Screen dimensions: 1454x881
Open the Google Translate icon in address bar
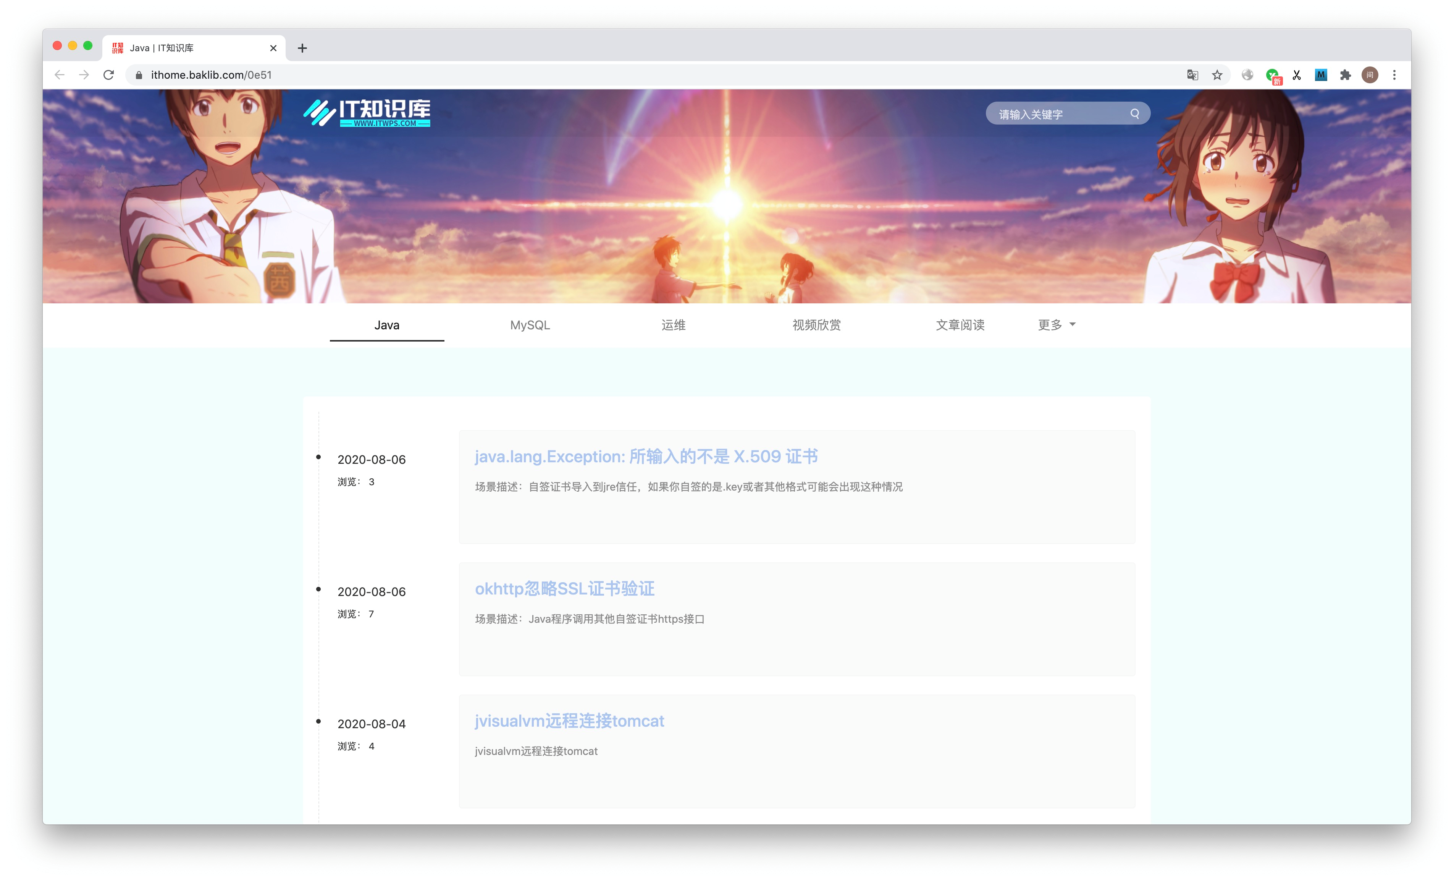tap(1192, 75)
